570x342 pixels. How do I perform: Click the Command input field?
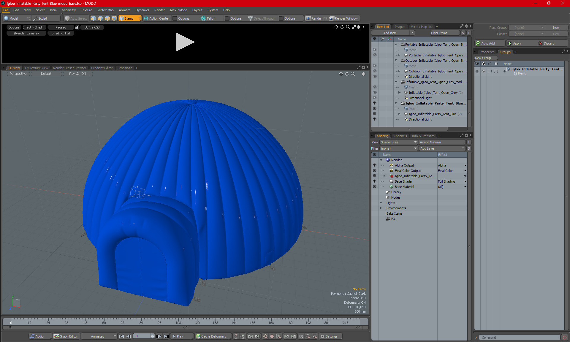pyautogui.click(x=520, y=338)
